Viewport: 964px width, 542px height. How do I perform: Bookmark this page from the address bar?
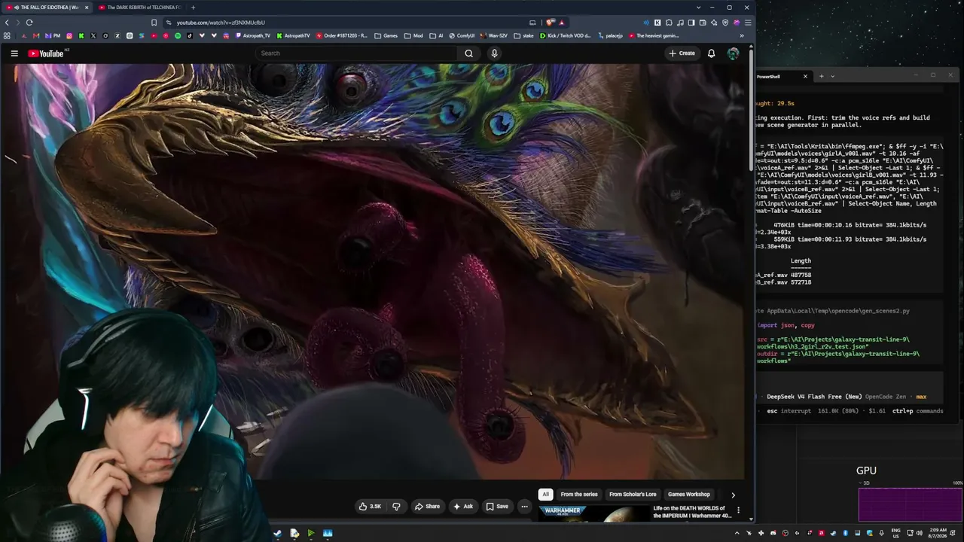pyautogui.click(x=154, y=23)
